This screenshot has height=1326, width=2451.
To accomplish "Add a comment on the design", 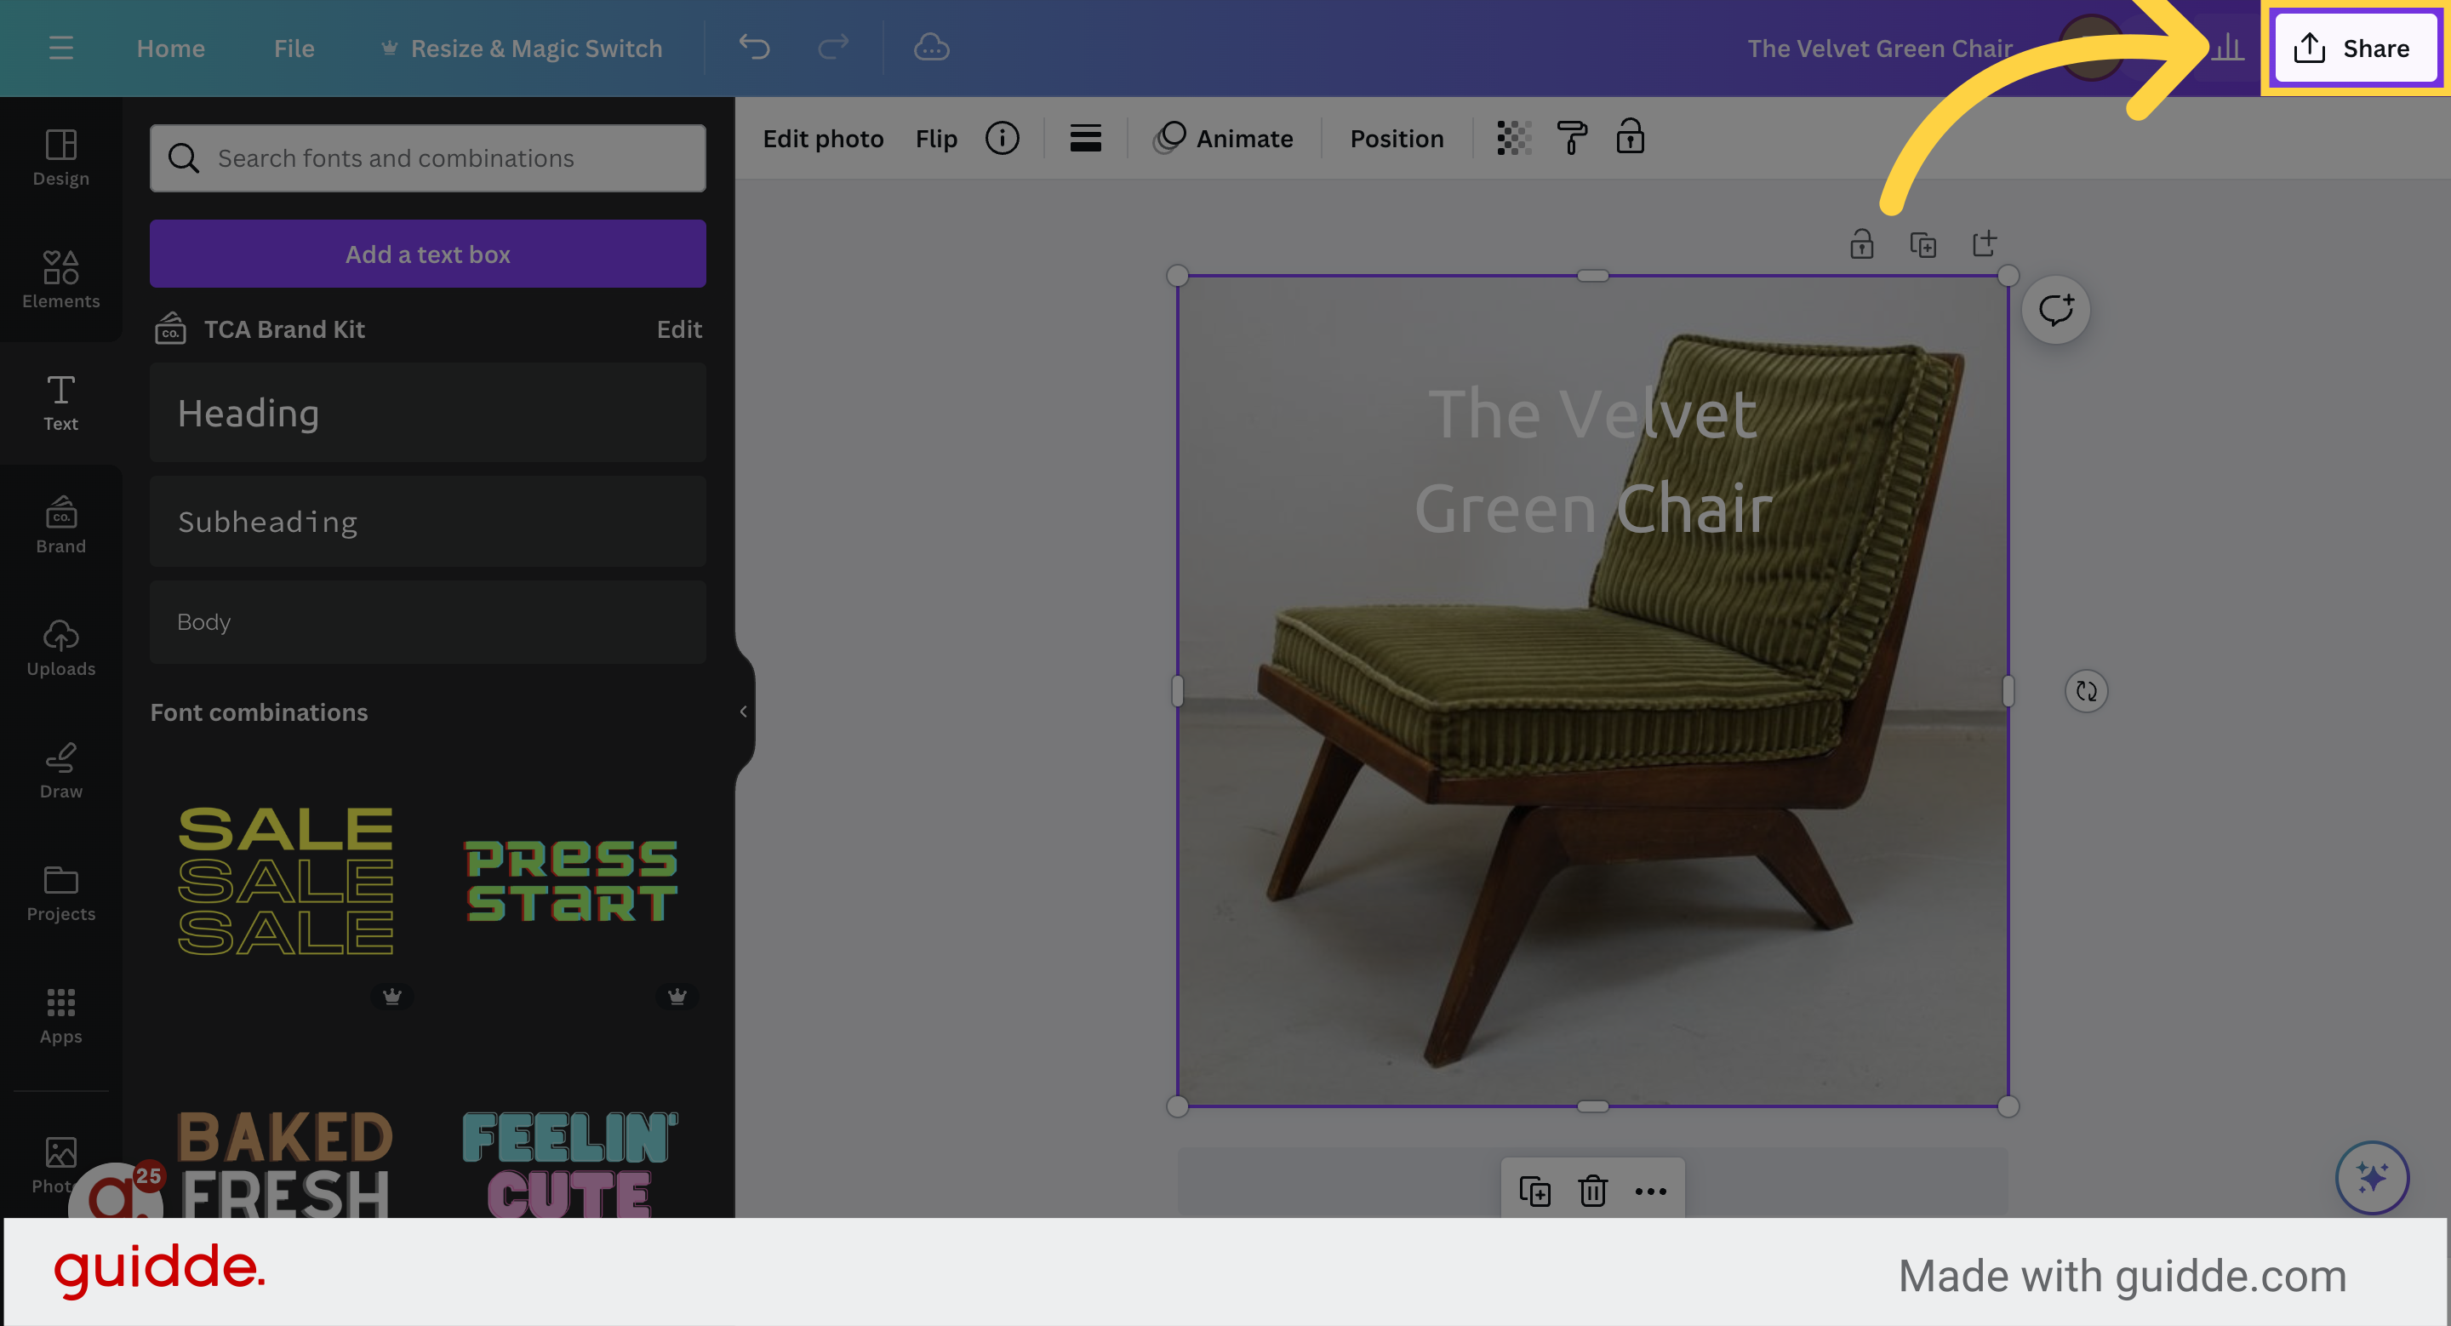I will click(x=2057, y=308).
